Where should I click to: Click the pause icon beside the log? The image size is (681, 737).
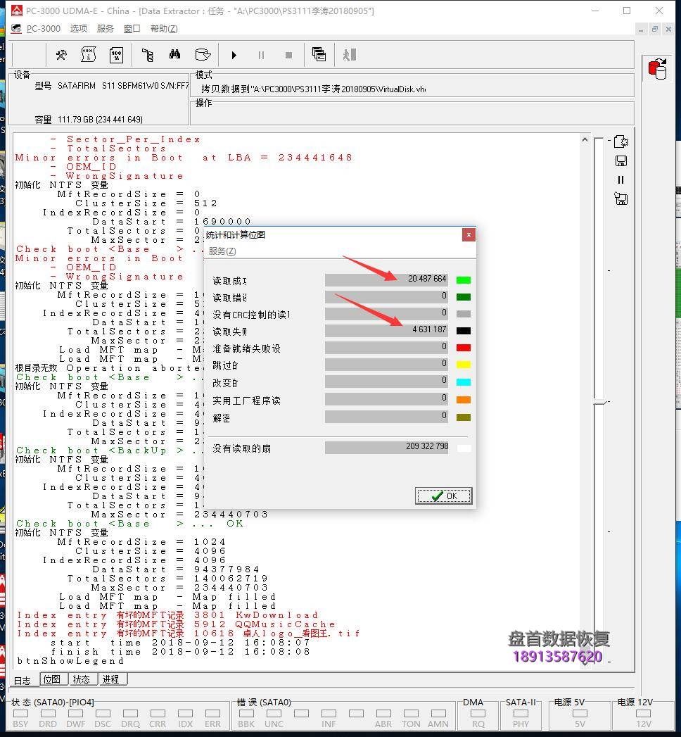click(620, 180)
